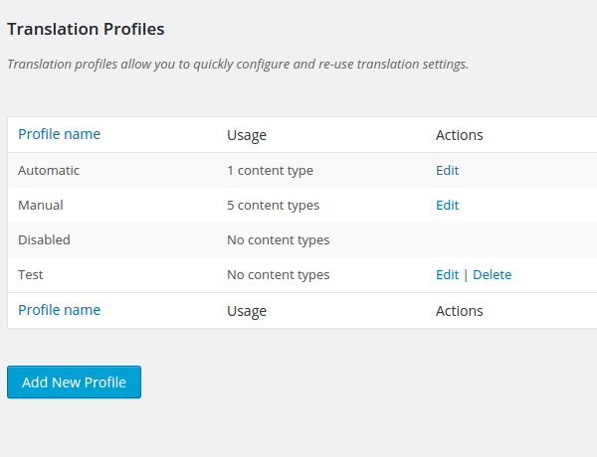
Task: Delete the Test profile
Action: tap(492, 274)
